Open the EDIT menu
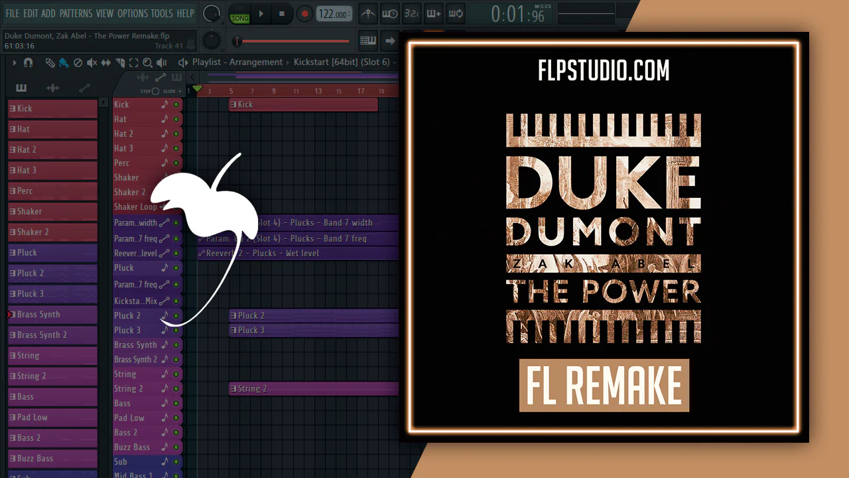 pyautogui.click(x=31, y=13)
